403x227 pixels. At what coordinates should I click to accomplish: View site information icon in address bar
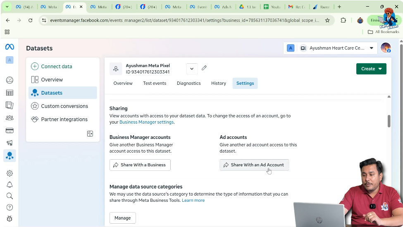coord(44,20)
